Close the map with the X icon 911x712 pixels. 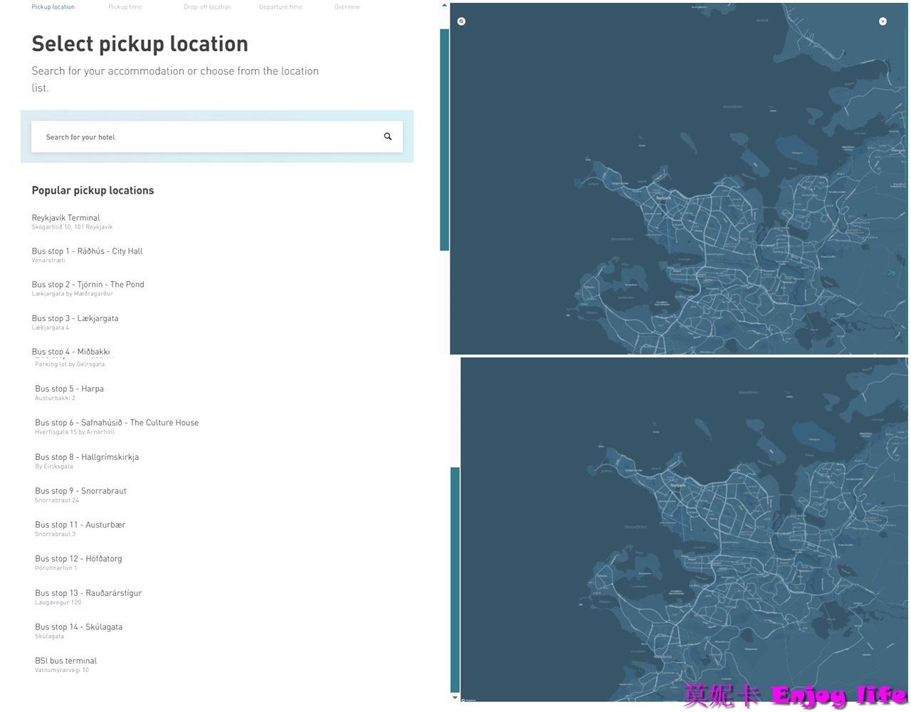tap(883, 21)
